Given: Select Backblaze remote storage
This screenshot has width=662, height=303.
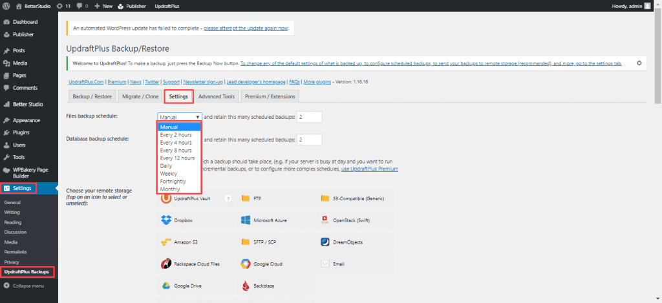Looking at the screenshot, I should (x=275, y=286).
